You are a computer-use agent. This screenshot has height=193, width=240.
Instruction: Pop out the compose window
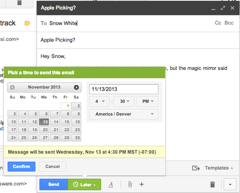click(x=223, y=8)
